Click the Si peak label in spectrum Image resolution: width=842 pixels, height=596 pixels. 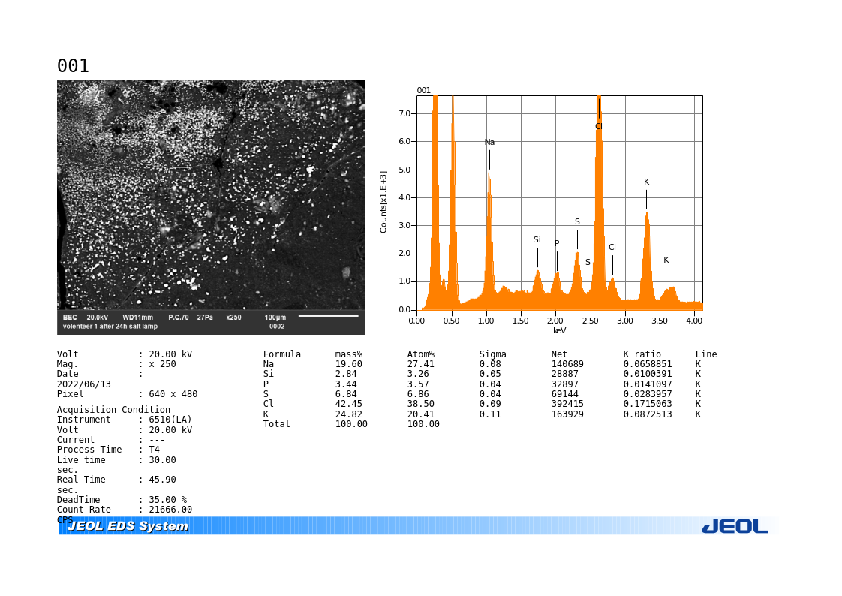(x=537, y=239)
